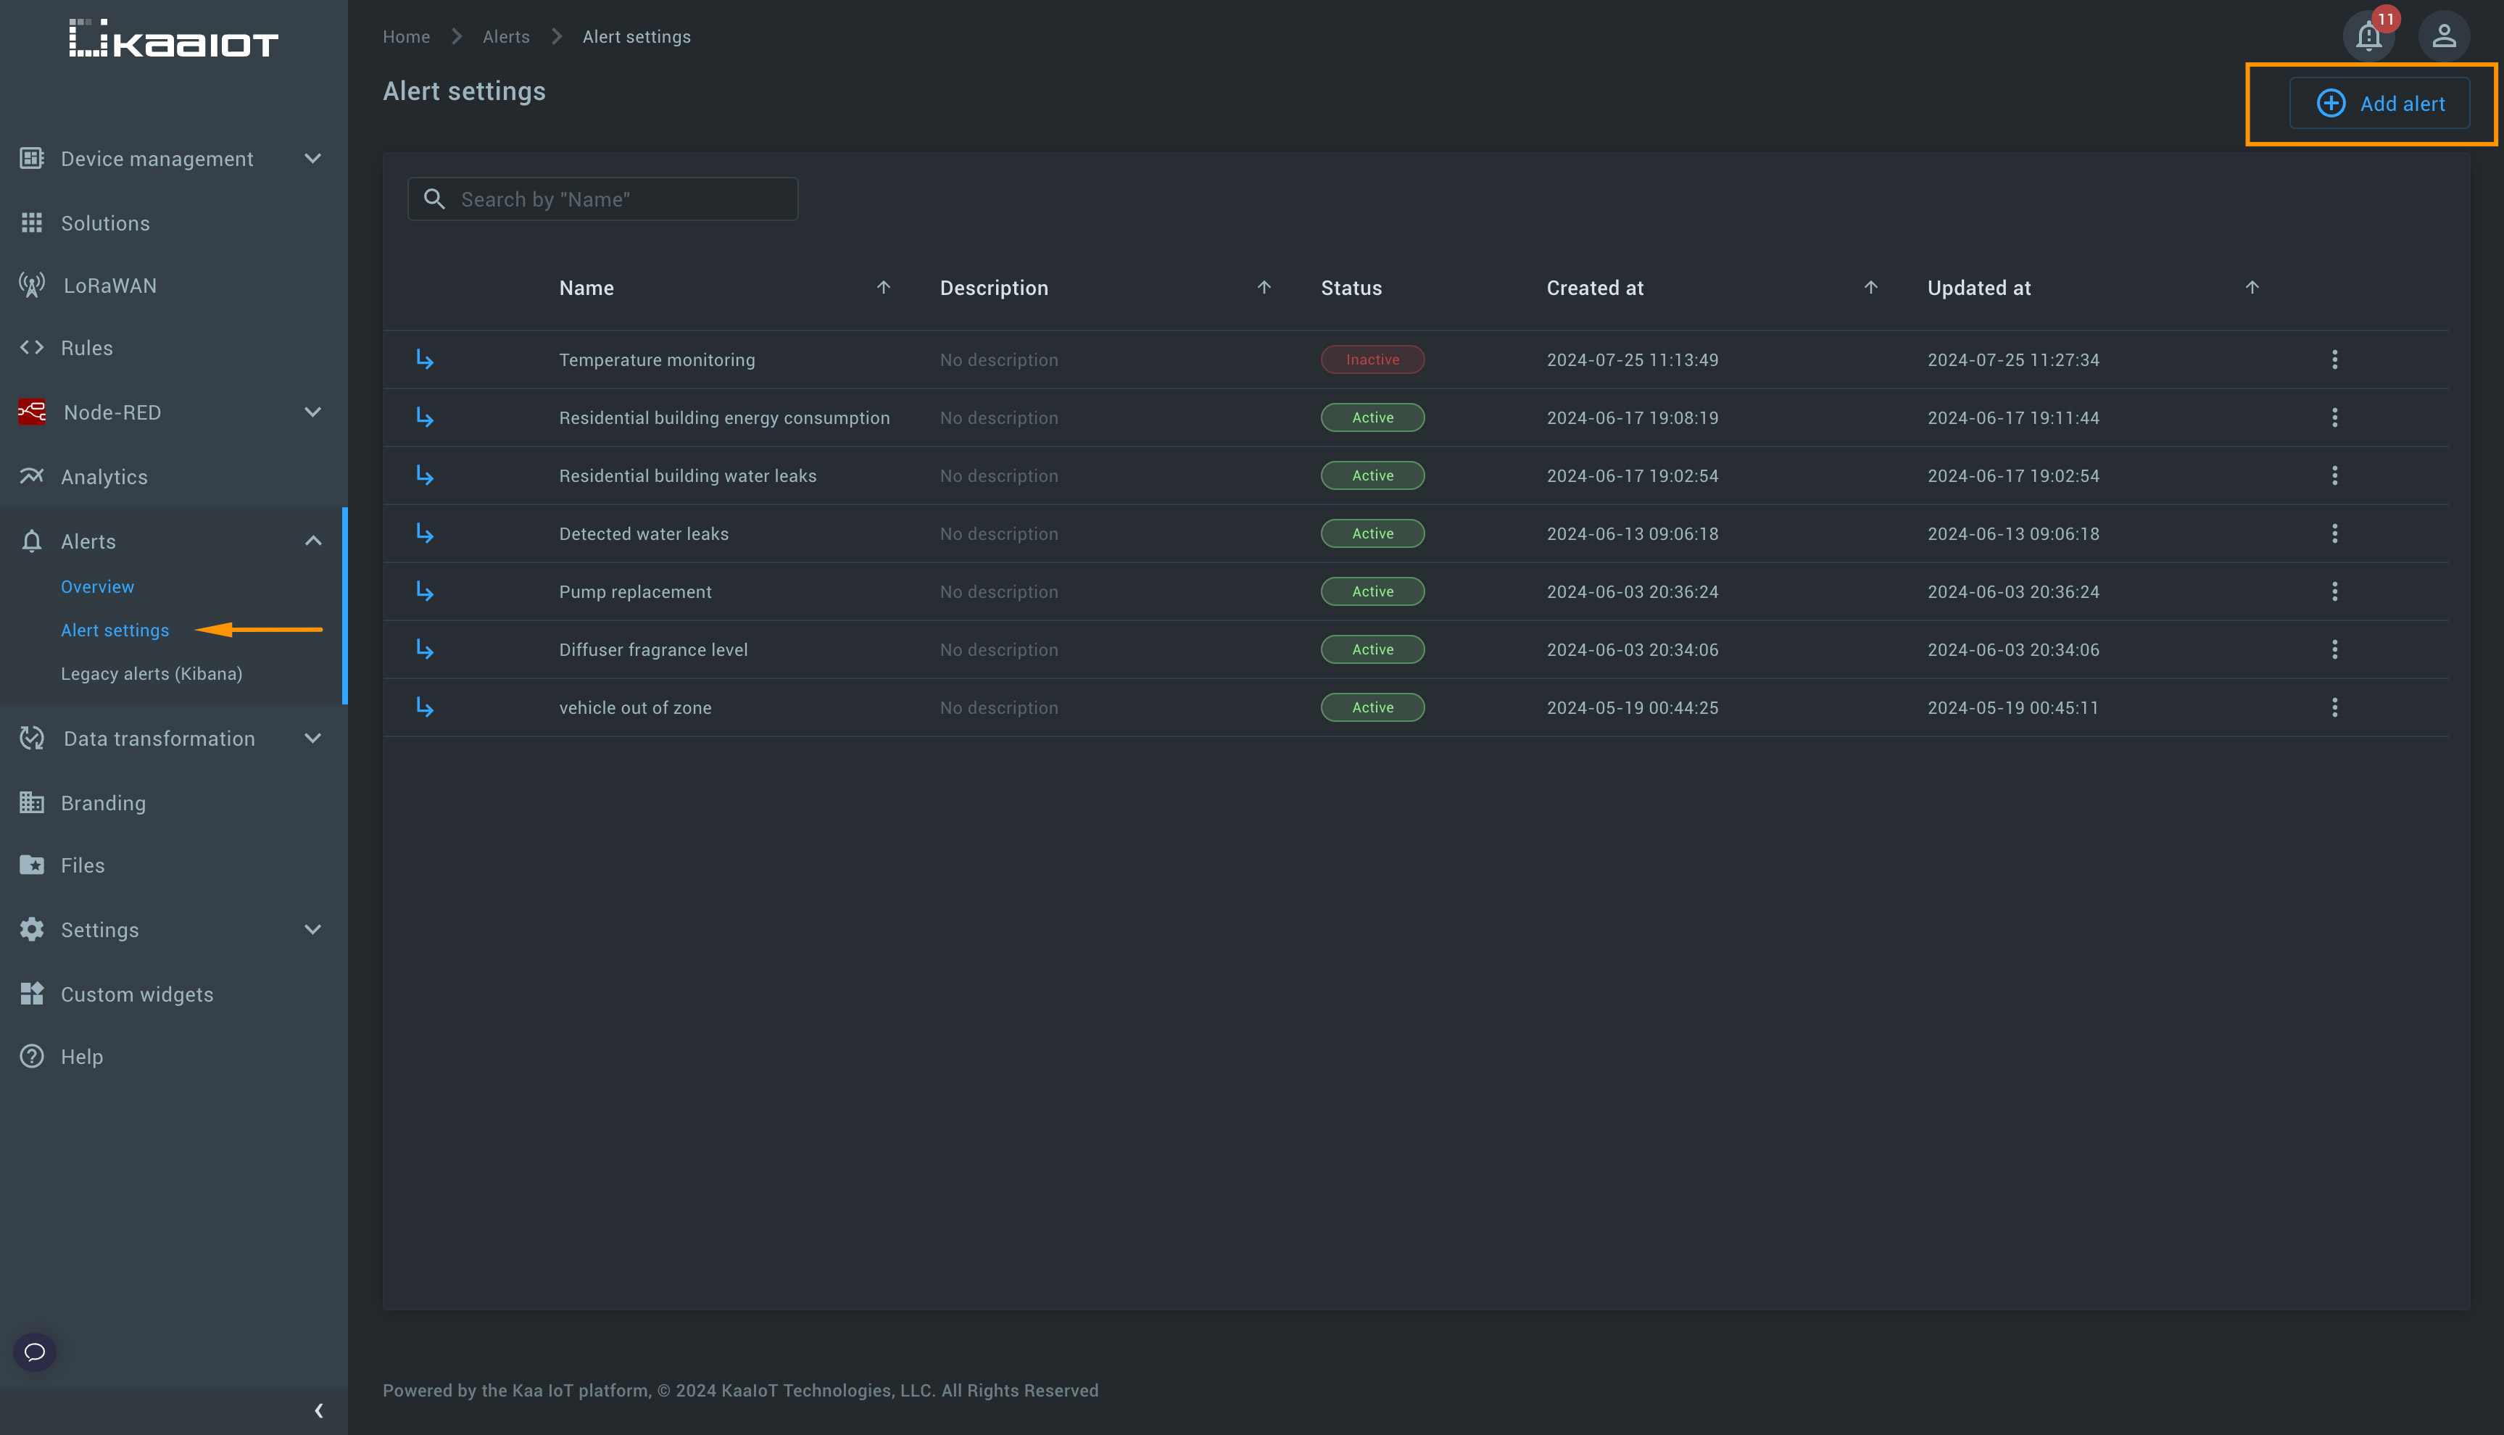Select Alert settings submenu item
Viewport: 2504px width, 1435px height.
[x=115, y=631]
